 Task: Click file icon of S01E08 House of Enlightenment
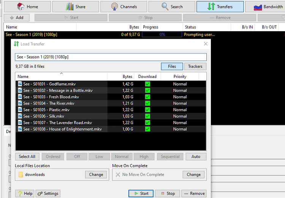(x=20, y=129)
